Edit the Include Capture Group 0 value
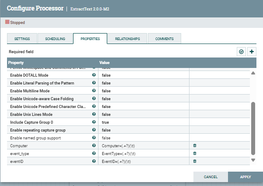This screenshot has height=186, width=263. (x=144, y=122)
